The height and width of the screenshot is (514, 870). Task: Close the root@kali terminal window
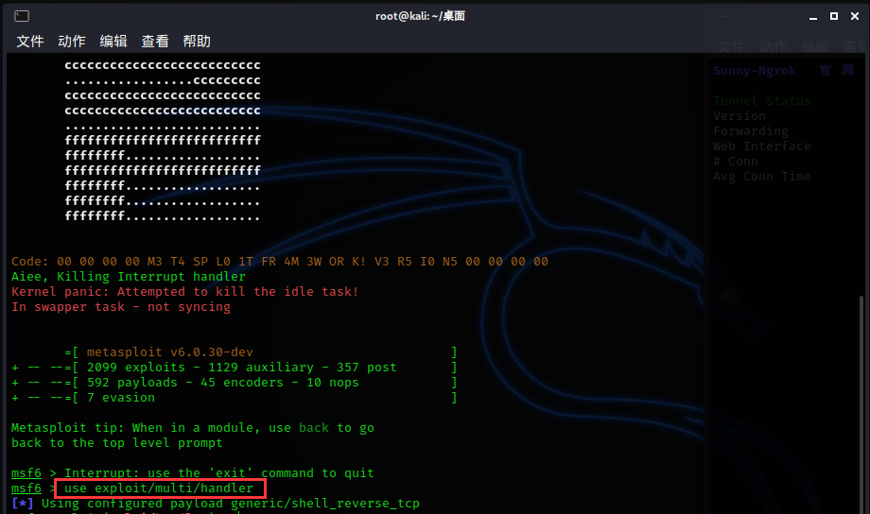click(855, 16)
